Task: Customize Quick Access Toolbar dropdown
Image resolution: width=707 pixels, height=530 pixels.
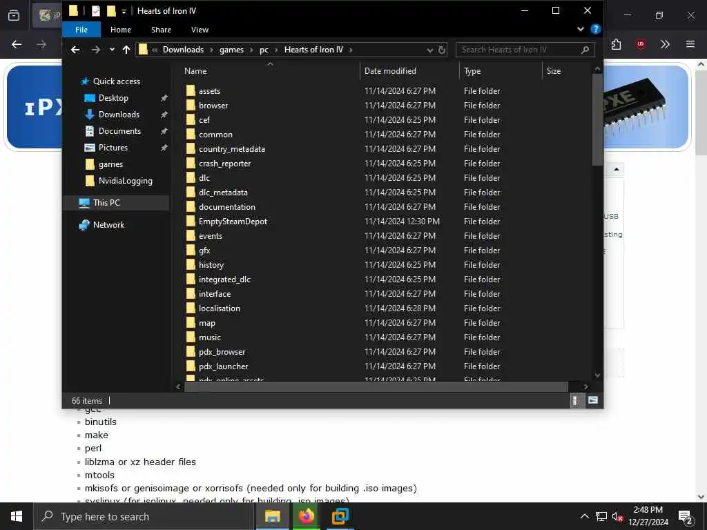Action: click(124, 12)
